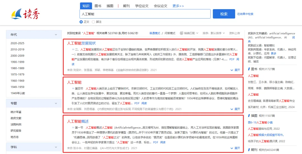Open PDF link of 人工智能概述 result
This screenshot has width=302, height=154.
click(x=155, y=142)
